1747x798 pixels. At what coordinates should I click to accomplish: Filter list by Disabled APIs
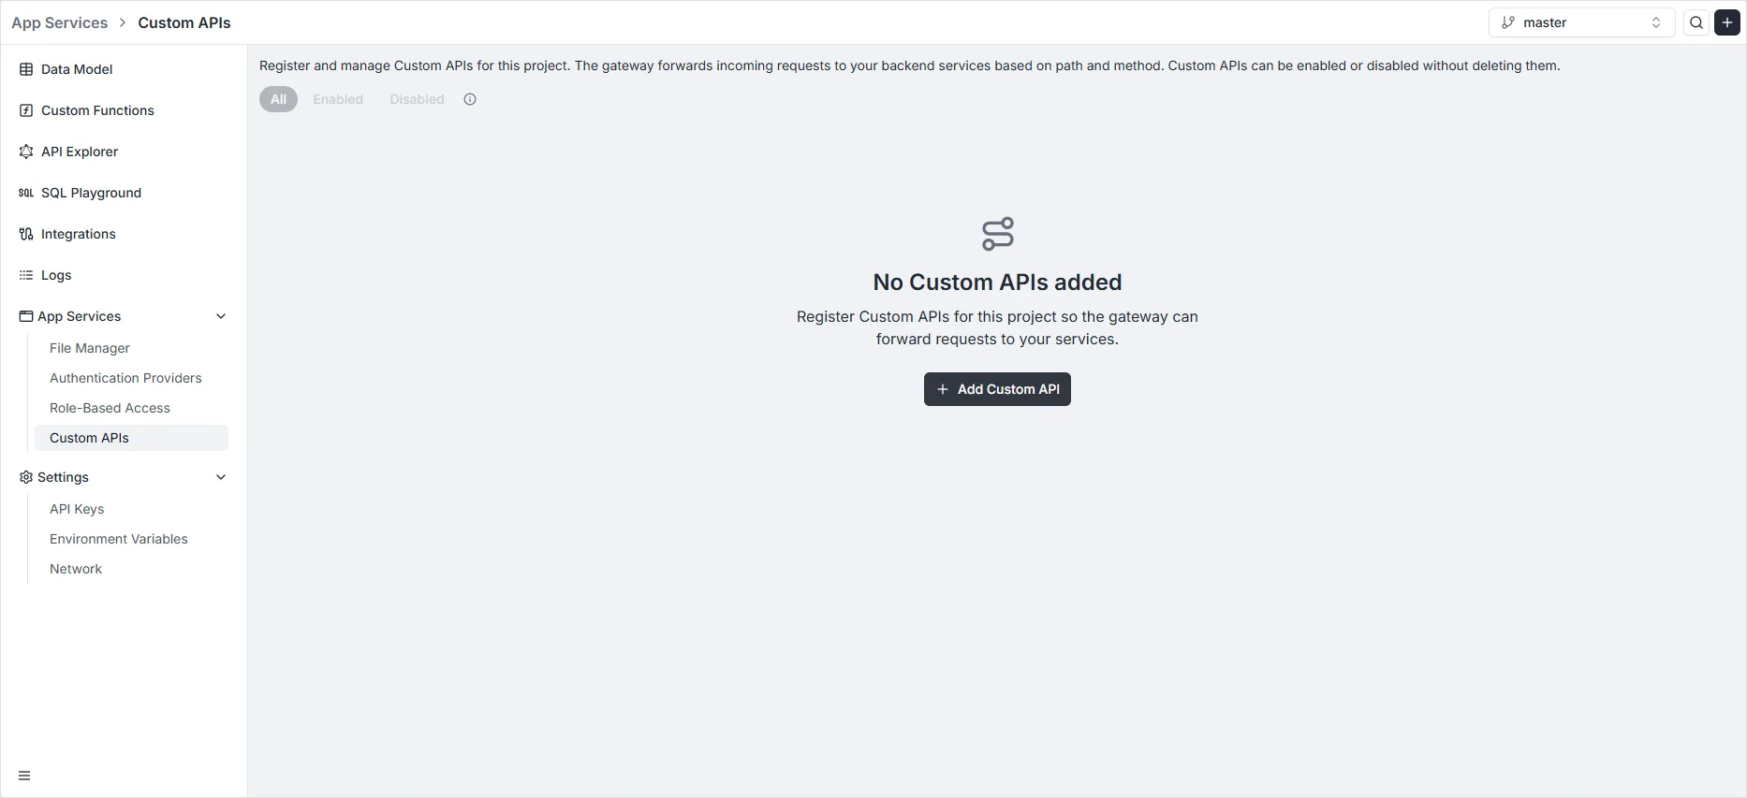pyautogui.click(x=417, y=99)
